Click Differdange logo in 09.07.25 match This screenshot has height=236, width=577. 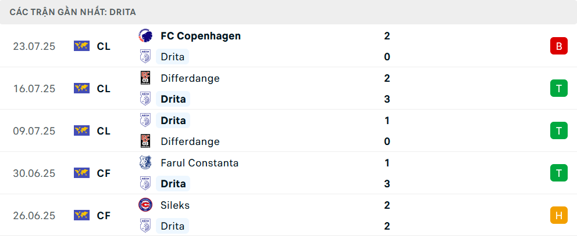point(145,141)
